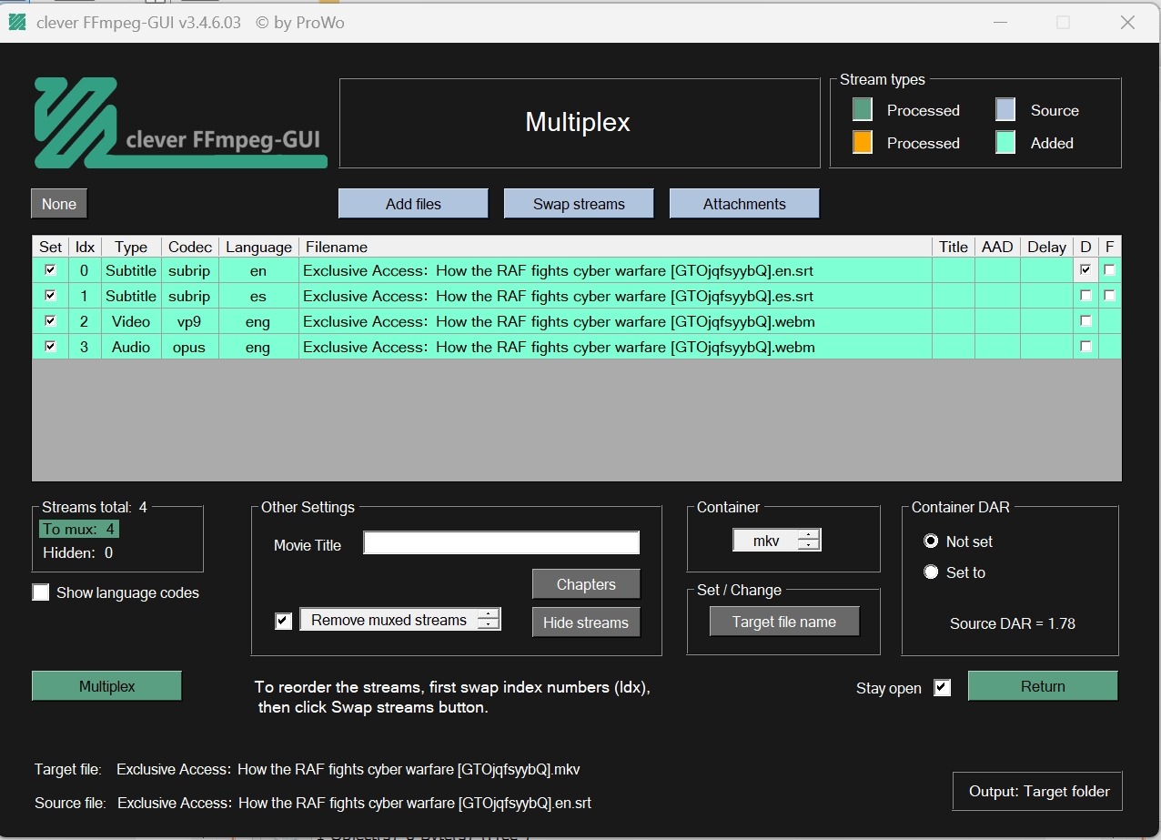The image size is (1161, 840).
Task: Select the 'Set to' DAR radio button
Action: pyautogui.click(x=931, y=572)
